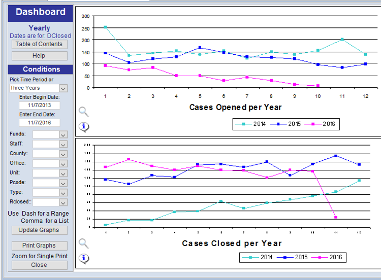
Task: Expand the Office filter dropdown
Action: [x=63, y=163]
